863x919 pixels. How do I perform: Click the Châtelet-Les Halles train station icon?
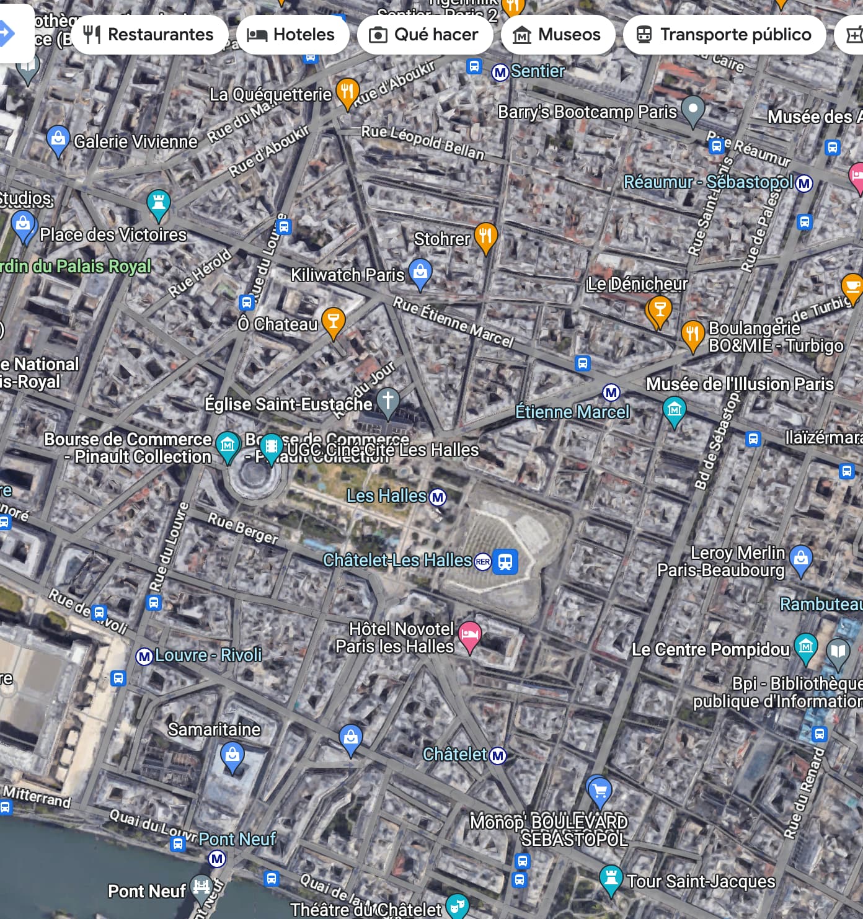point(505,561)
